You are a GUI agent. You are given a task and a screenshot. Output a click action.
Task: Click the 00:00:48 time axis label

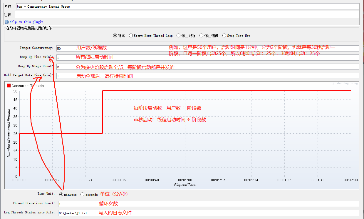coord(152,180)
